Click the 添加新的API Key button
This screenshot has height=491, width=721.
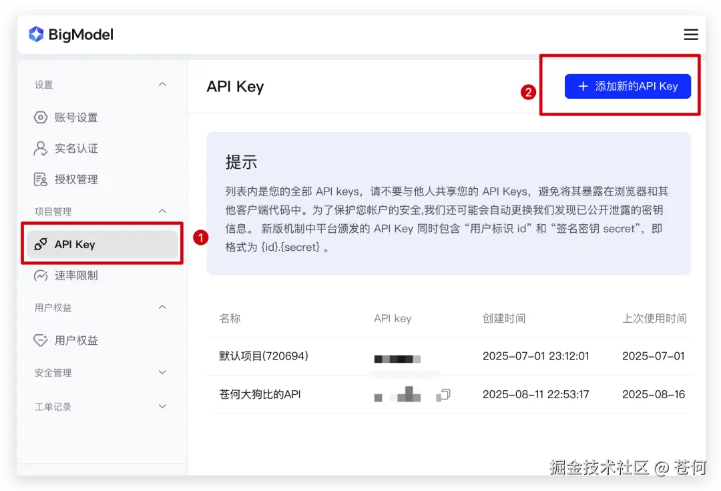click(628, 86)
